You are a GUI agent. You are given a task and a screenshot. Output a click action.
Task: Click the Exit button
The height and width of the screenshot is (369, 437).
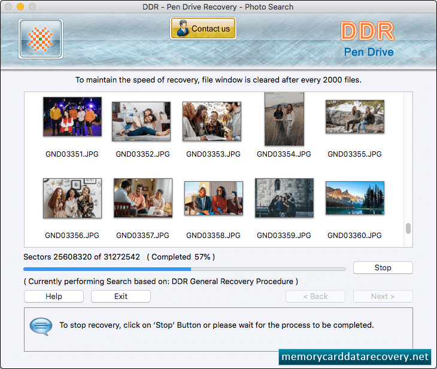point(121,296)
